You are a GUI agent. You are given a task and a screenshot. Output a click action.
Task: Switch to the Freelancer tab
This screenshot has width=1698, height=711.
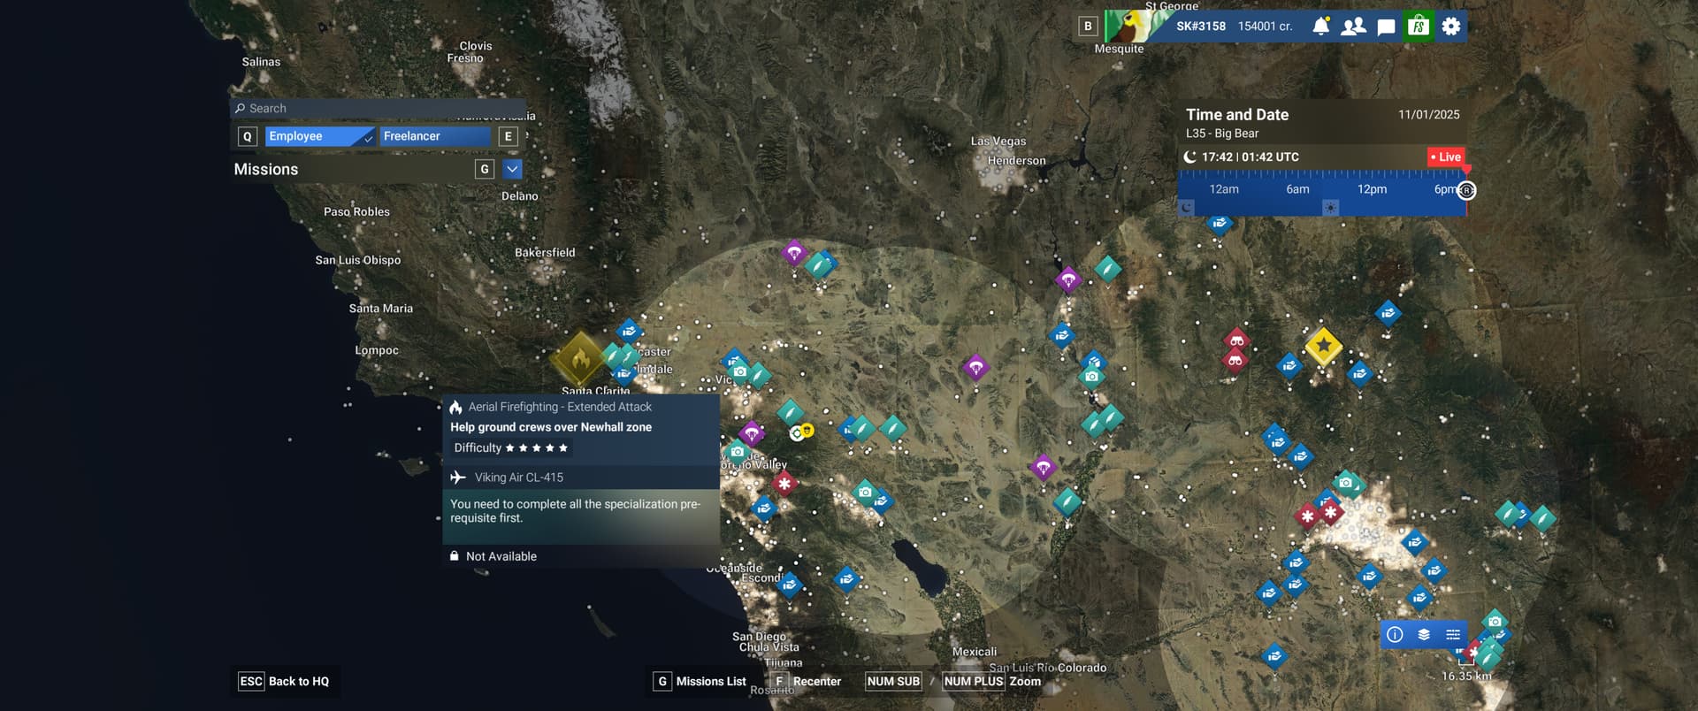point(434,136)
